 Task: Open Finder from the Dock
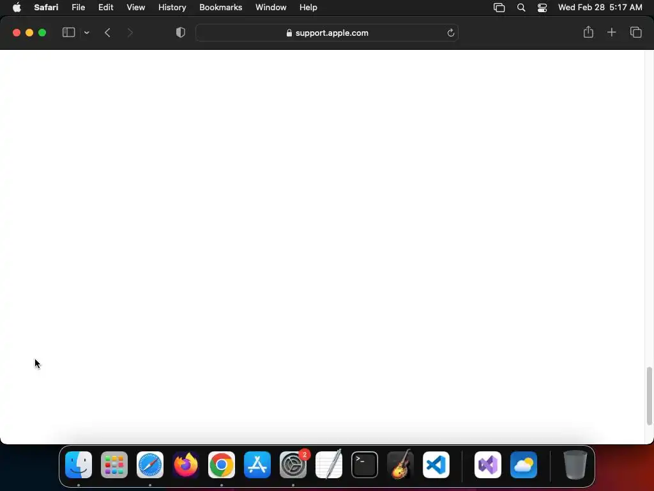(79, 465)
